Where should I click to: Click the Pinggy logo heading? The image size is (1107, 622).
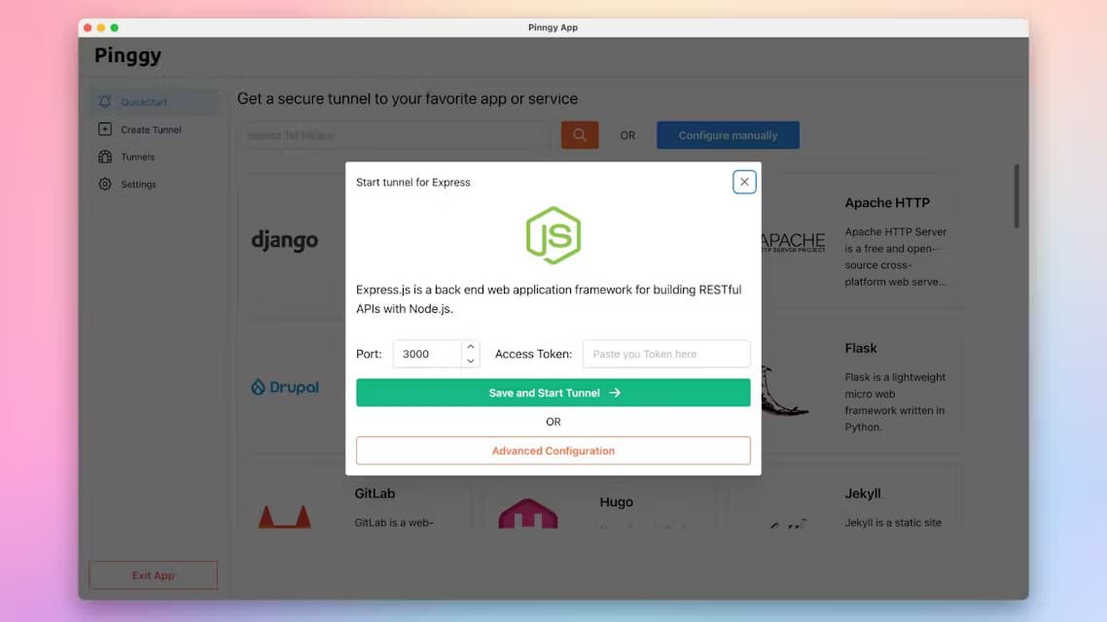tap(127, 55)
